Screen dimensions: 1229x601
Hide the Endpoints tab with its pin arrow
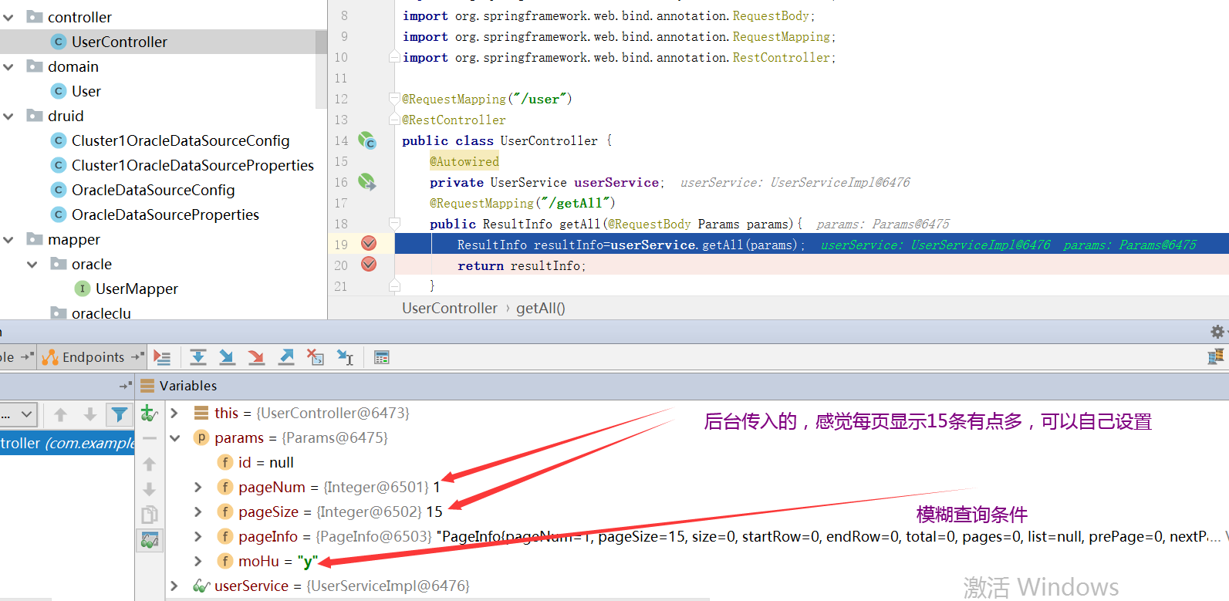(138, 356)
